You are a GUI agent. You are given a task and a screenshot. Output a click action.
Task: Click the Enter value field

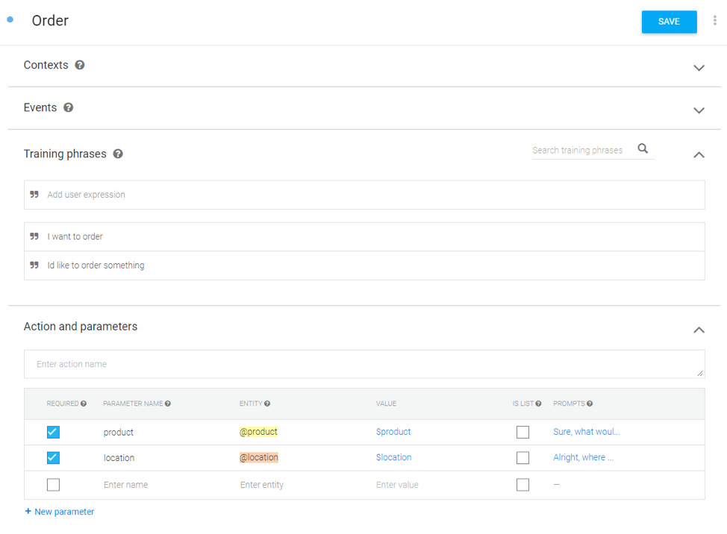pyautogui.click(x=397, y=485)
